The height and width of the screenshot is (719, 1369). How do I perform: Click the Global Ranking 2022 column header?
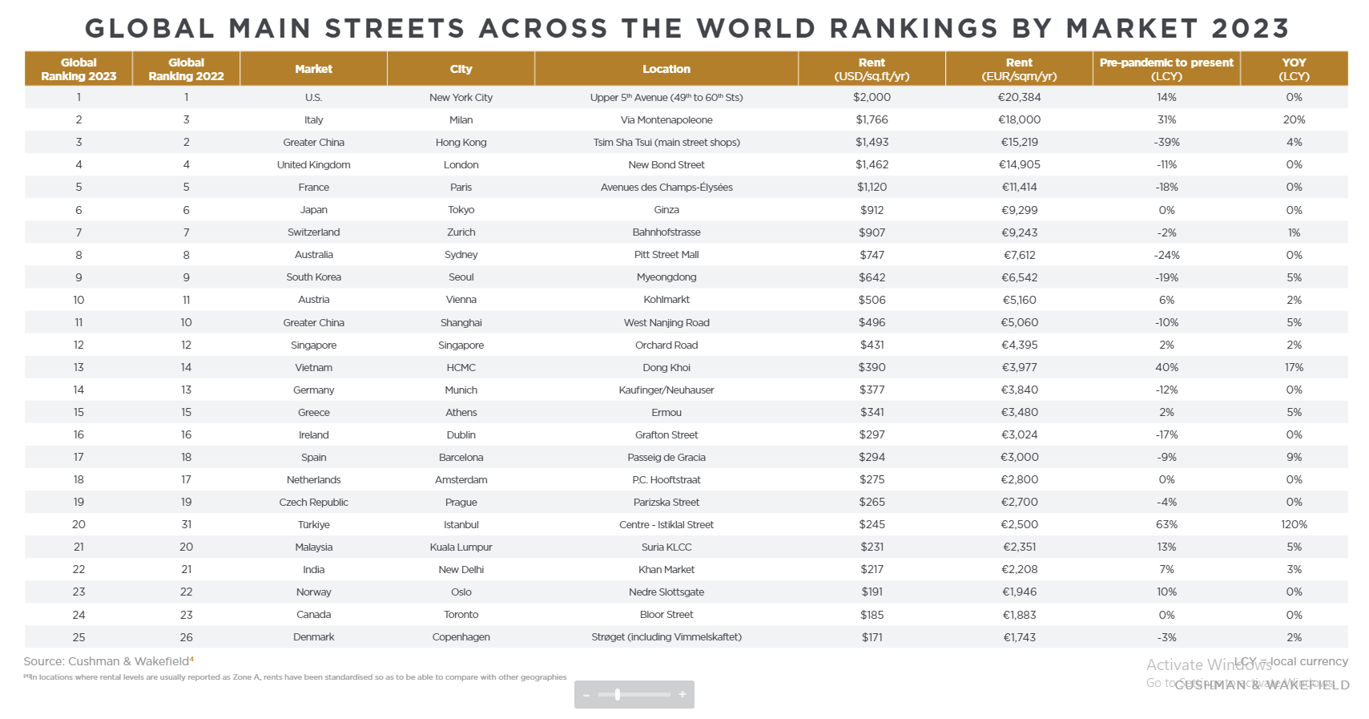coord(186,69)
